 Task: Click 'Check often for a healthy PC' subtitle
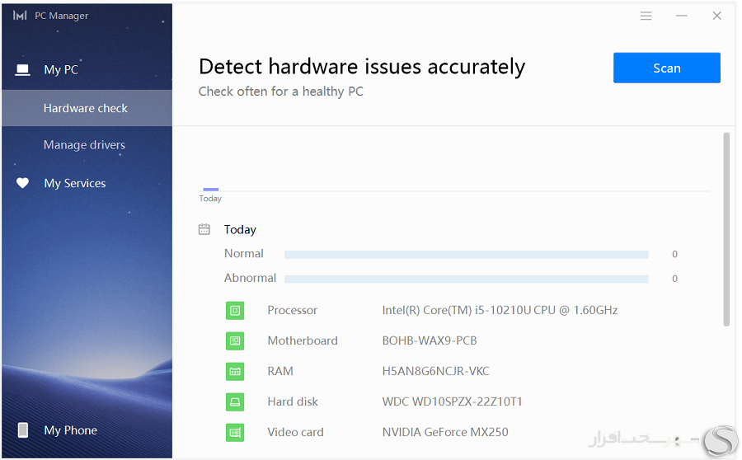280,92
